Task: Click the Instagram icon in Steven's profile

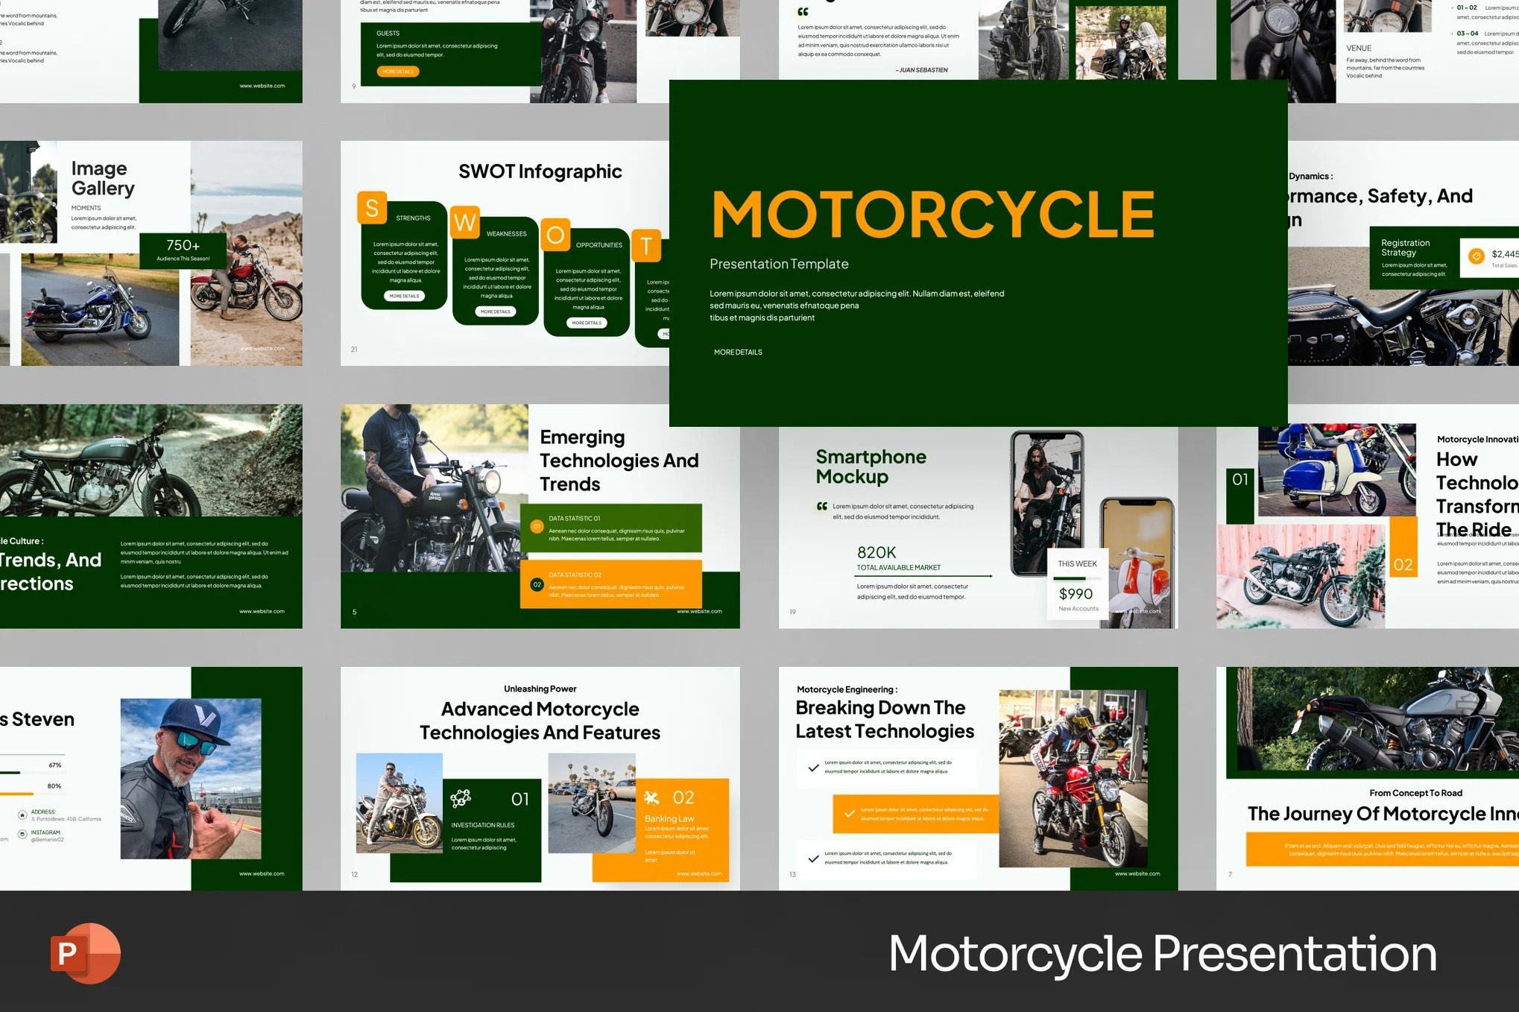Action: tap(22, 834)
